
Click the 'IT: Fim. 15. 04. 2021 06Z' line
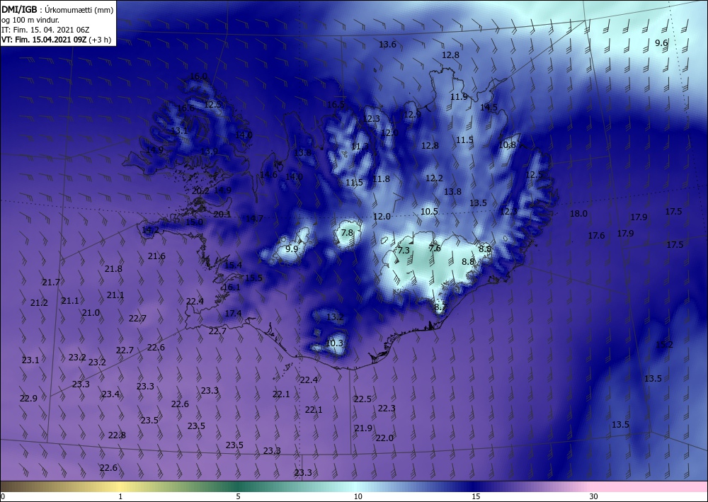45,30
